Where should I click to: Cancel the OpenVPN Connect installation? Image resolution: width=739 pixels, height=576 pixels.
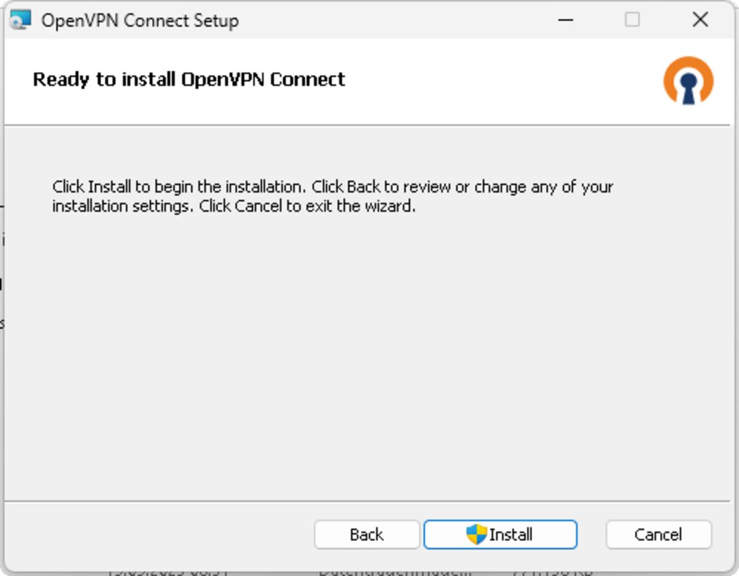point(658,534)
